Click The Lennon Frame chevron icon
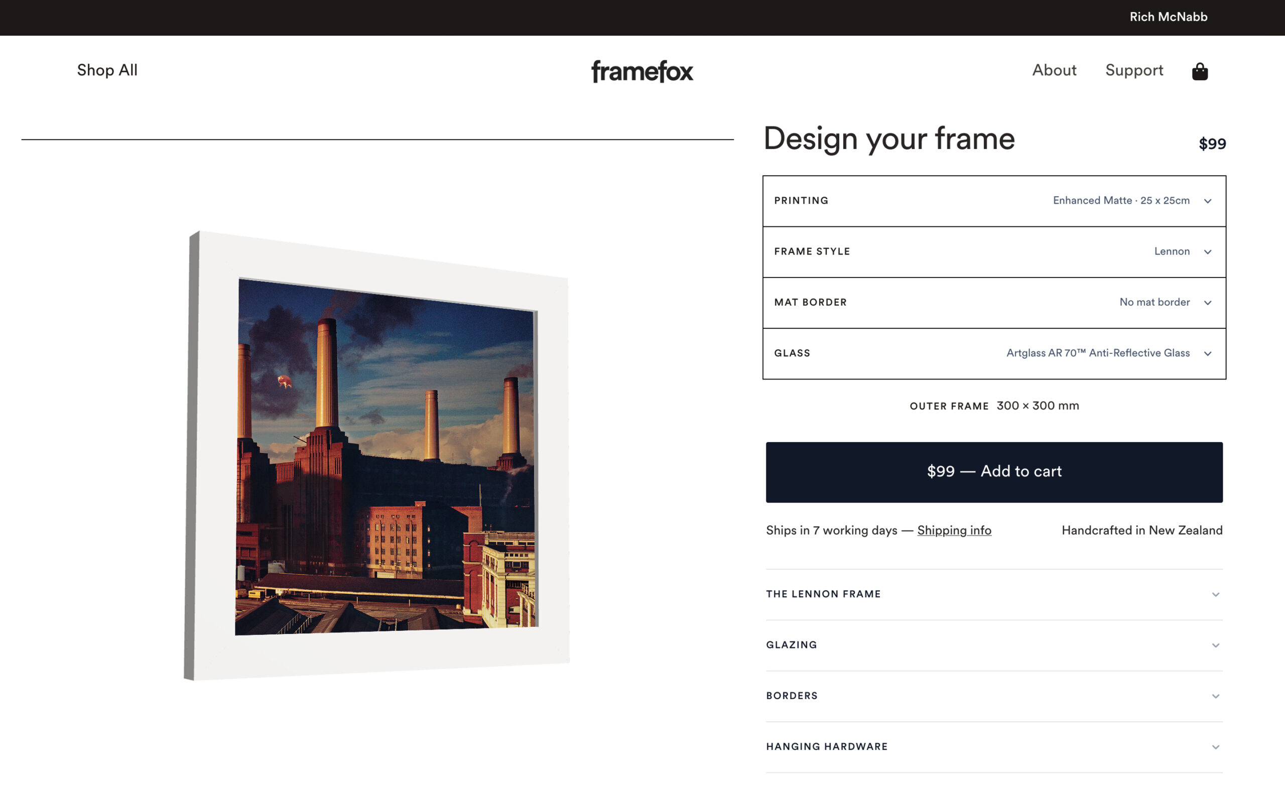This screenshot has height=803, width=1285. pyautogui.click(x=1215, y=595)
